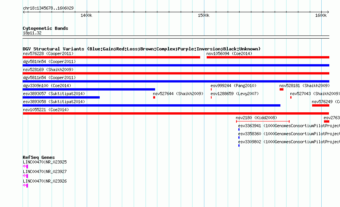Click the LINC00470|NR_023927 gene label
Screen dimensions: 340x207
45,171
